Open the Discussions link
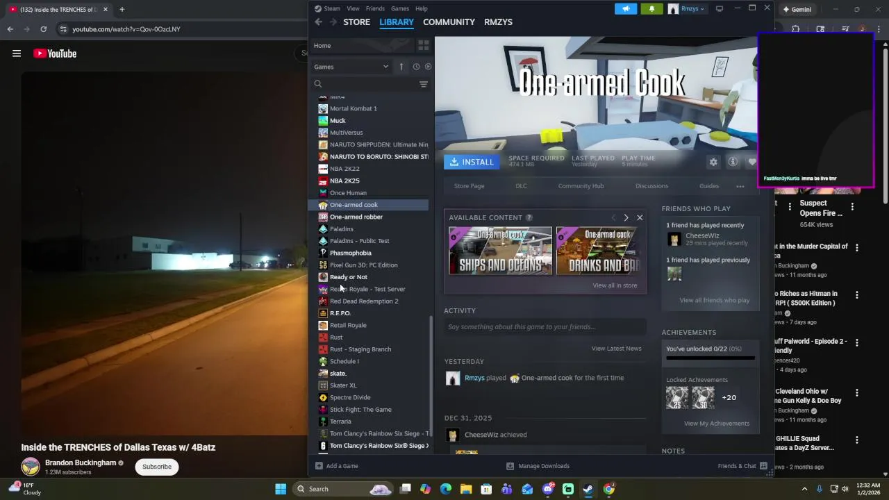This screenshot has height=500, width=889. [x=651, y=186]
